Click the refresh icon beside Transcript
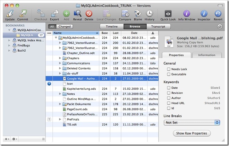The height and width of the screenshot is (146, 229). click(x=219, y=26)
